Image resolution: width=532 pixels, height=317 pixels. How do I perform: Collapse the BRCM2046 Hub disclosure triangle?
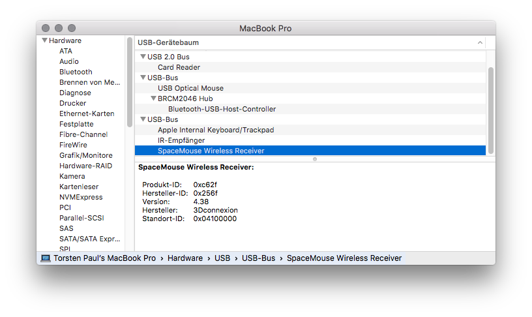click(153, 98)
